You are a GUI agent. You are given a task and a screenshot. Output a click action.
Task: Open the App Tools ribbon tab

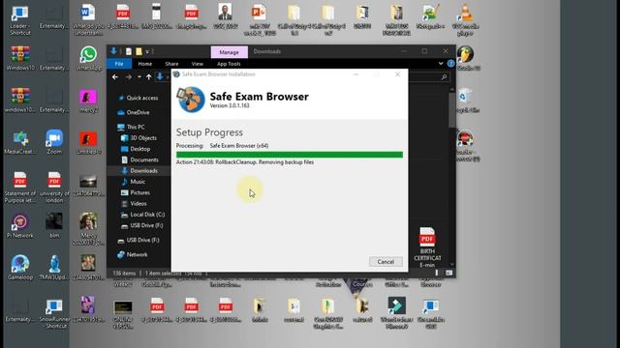point(229,64)
